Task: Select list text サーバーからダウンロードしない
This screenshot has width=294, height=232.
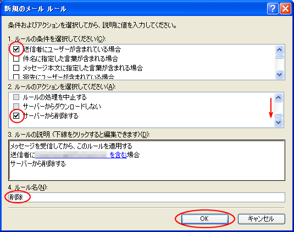Action: pos(62,106)
